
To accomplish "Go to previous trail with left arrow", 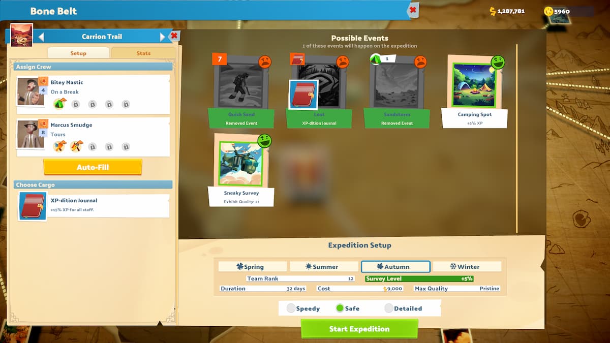I will coord(42,37).
